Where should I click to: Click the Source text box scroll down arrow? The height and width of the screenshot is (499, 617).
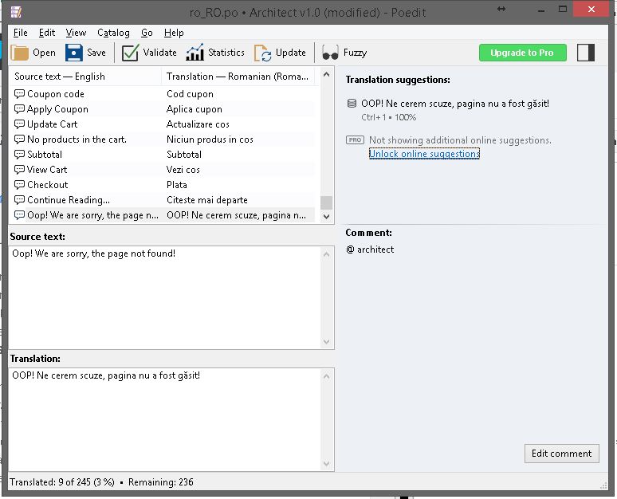[326, 342]
